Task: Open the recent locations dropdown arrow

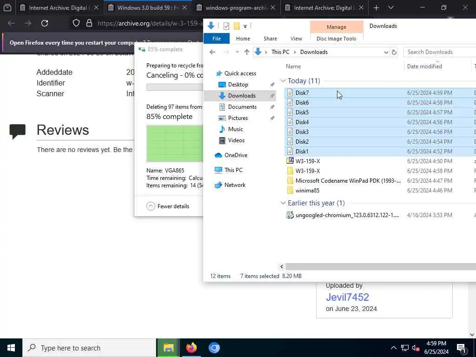Action: tap(237, 52)
